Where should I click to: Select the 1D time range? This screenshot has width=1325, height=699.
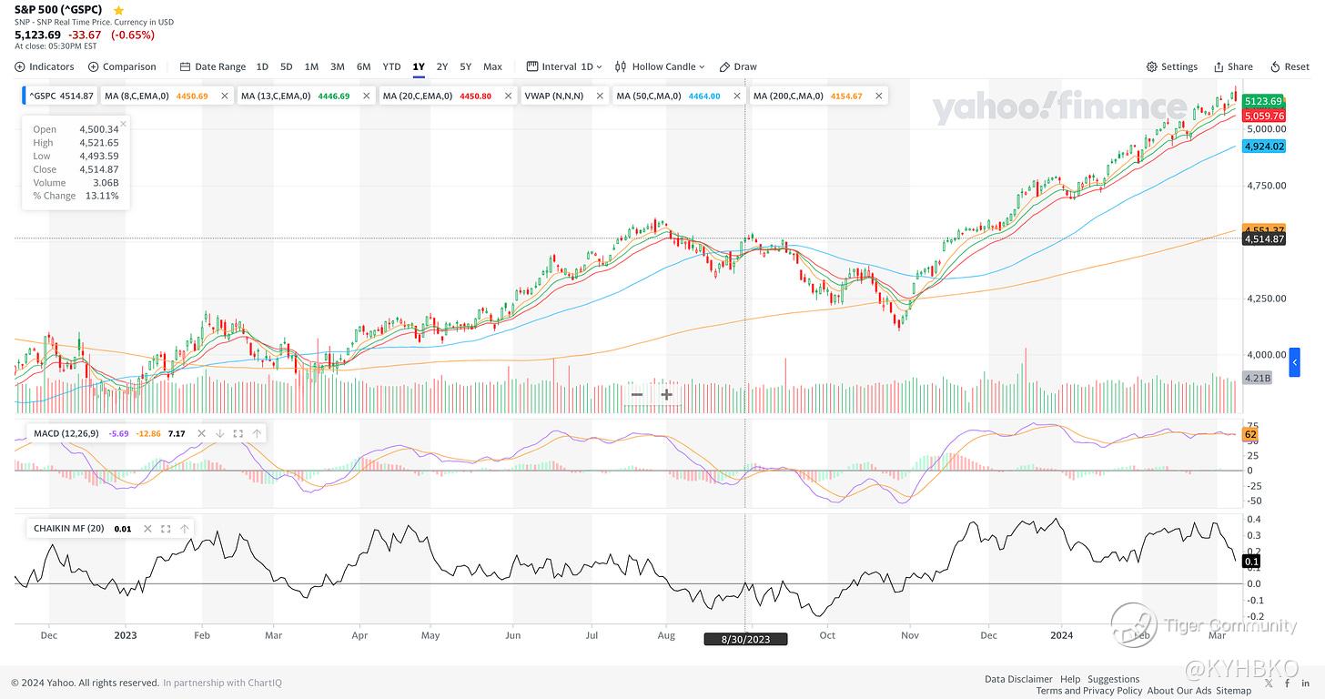[262, 66]
